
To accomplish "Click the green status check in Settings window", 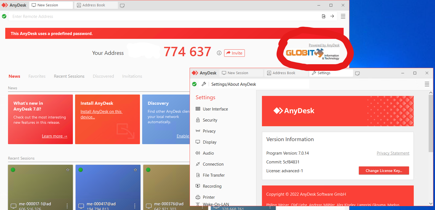I will click(194, 84).
